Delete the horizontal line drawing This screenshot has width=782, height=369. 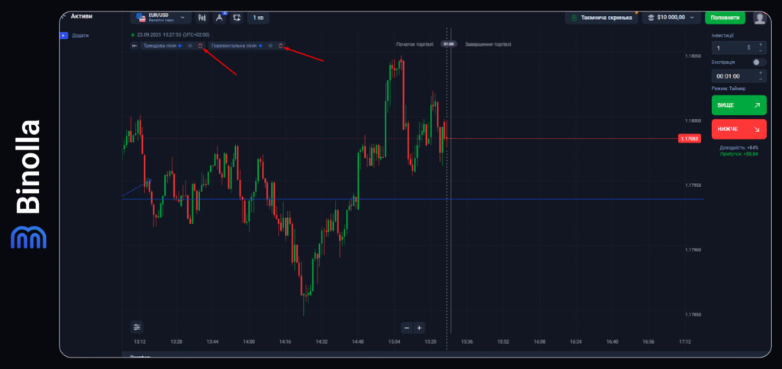click(x=280, y=46)
